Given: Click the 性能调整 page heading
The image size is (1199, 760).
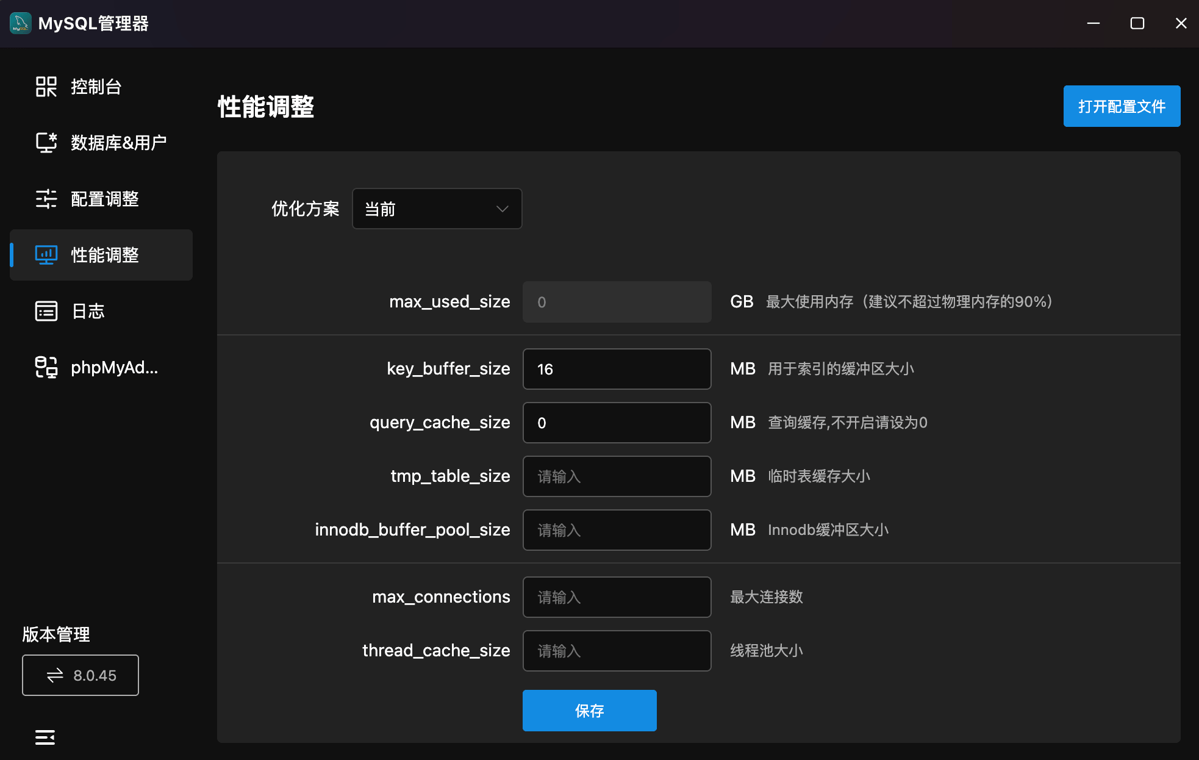Looking at the screenshot, I should tap(266, 107).
